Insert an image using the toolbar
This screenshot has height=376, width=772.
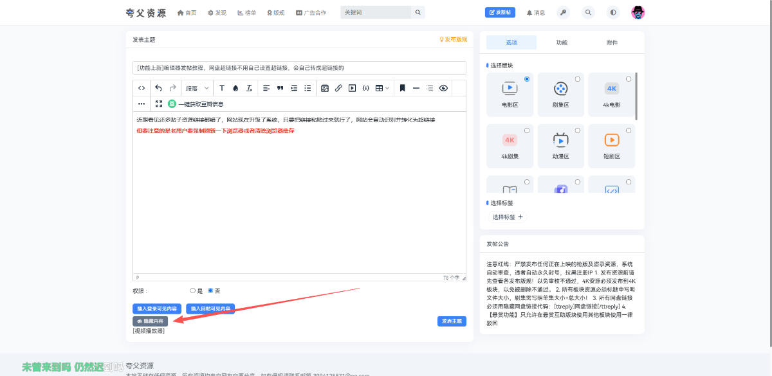[325, 88]
